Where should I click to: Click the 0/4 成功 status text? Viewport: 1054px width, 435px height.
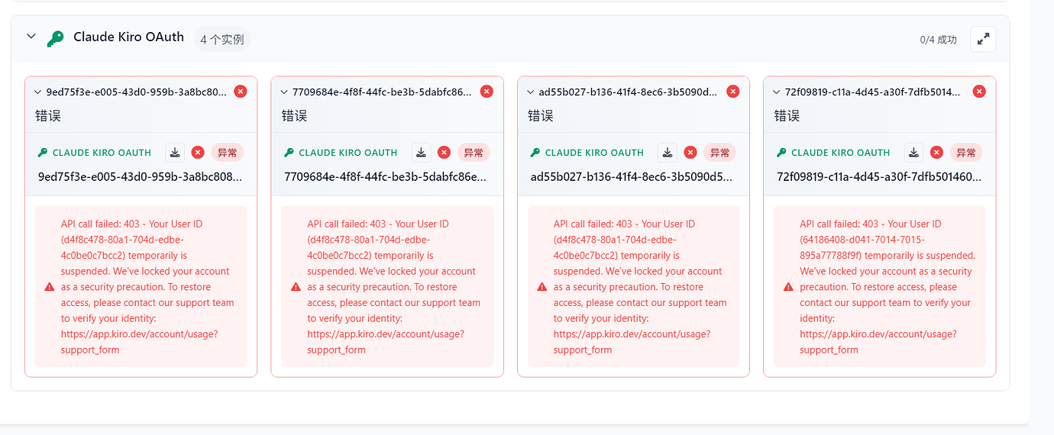(x=939, y=40)
